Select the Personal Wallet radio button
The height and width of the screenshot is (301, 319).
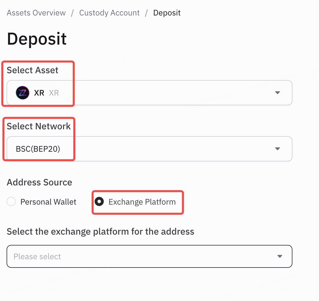click(x=11, y=201)
